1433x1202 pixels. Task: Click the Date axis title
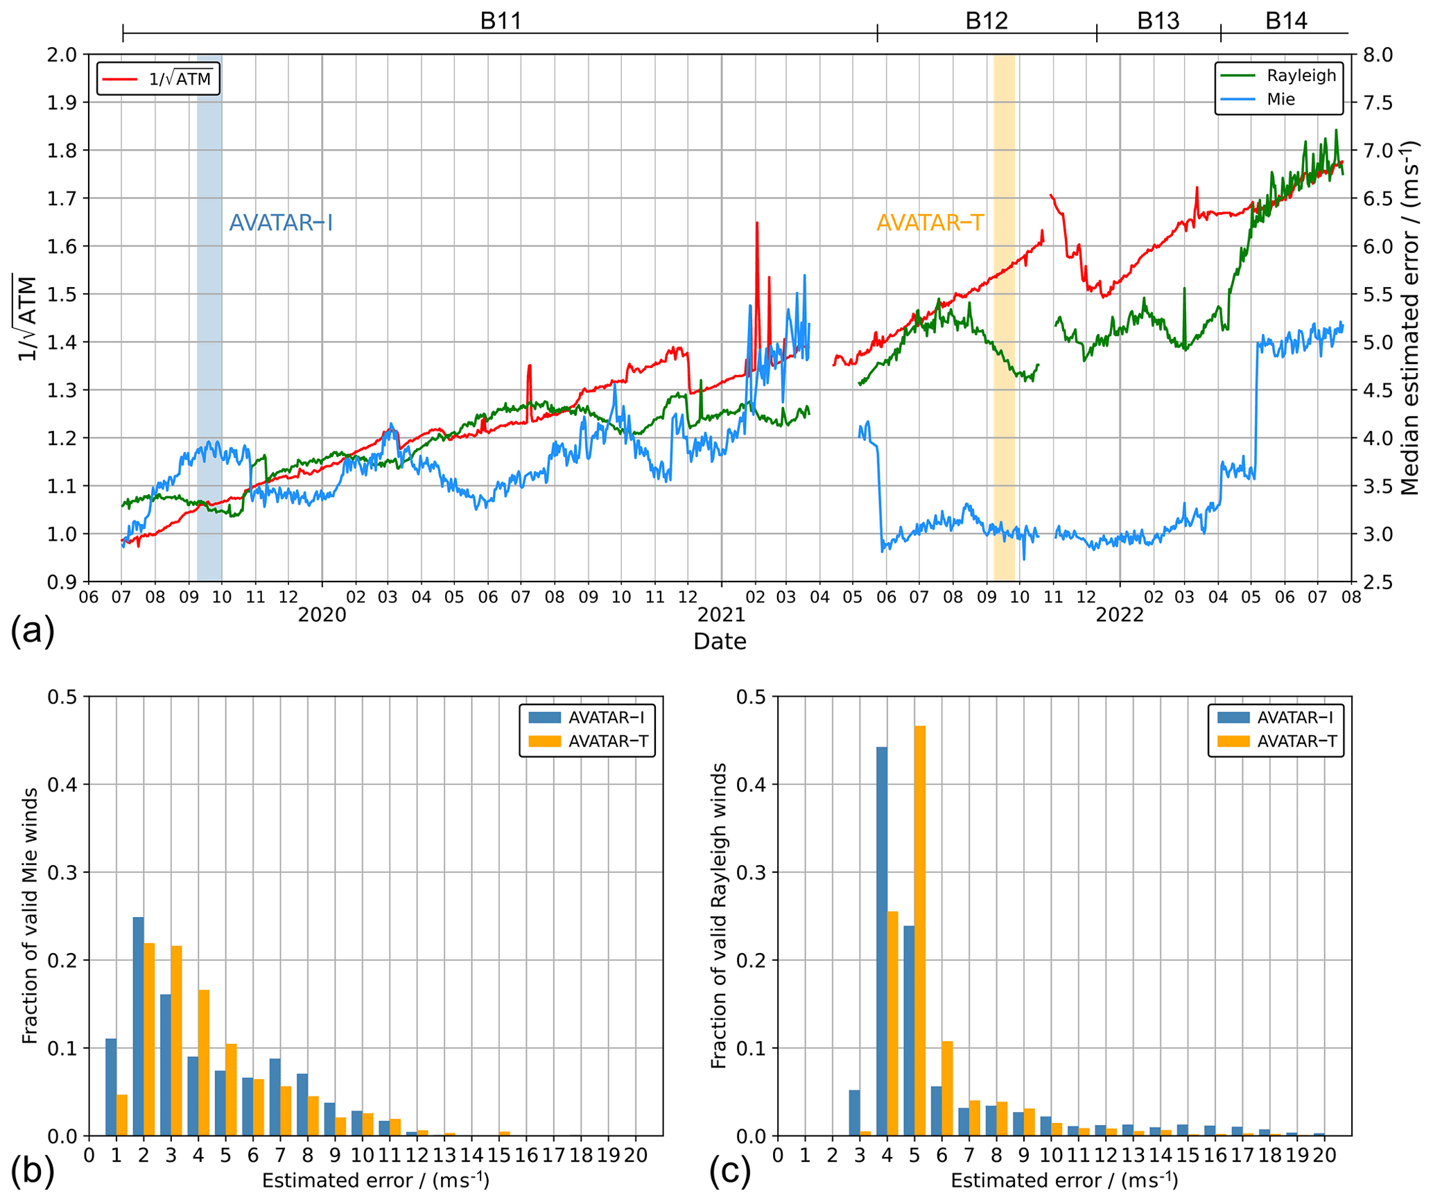tap(720, 641)
